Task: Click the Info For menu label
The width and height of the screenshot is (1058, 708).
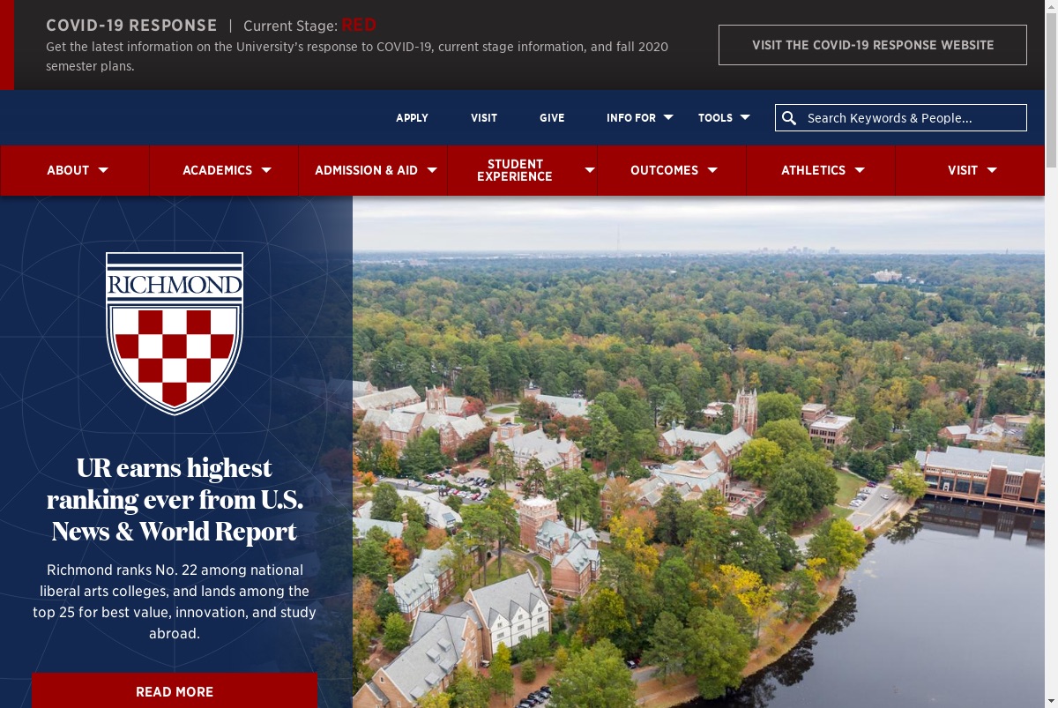Action: [x=631, y=118]
